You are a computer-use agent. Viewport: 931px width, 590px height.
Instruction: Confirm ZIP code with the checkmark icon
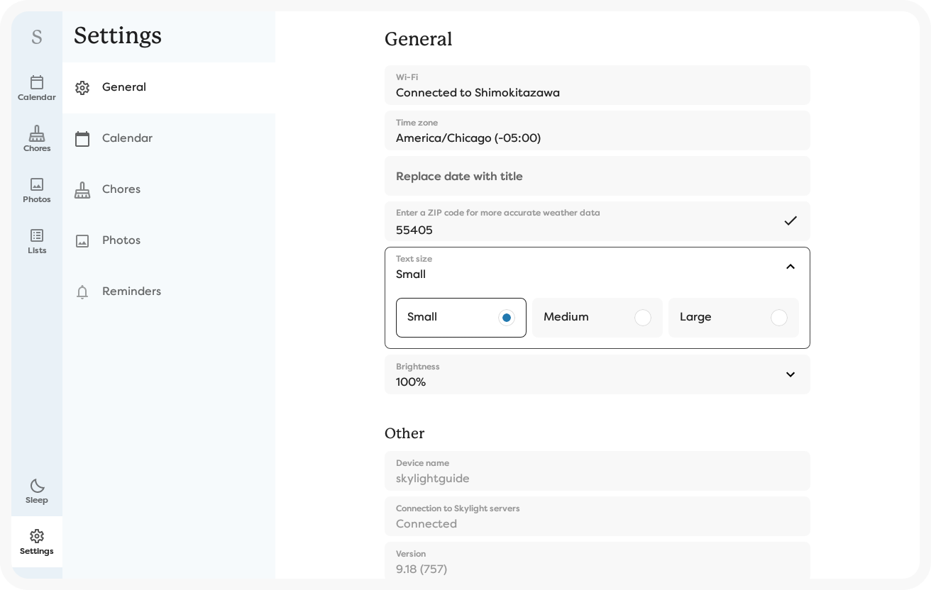click(x=790, y=221)
